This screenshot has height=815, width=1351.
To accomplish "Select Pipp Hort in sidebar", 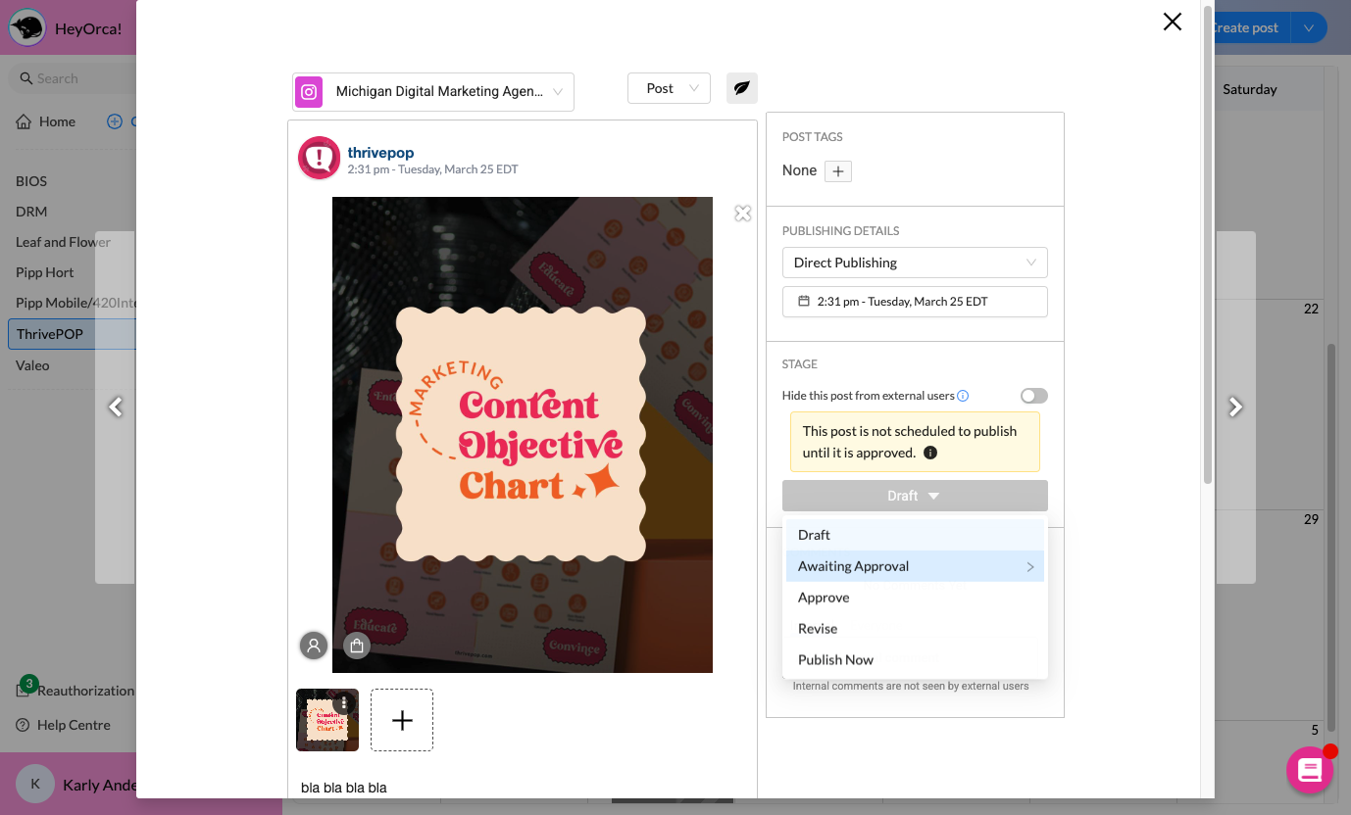I will click(x=45, y=272).
